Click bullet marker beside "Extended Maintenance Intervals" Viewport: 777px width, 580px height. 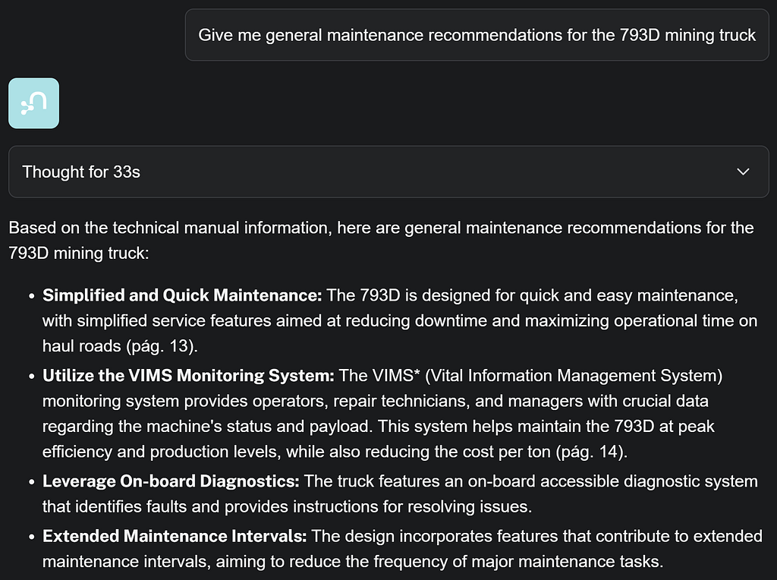[x=31, y=537]
